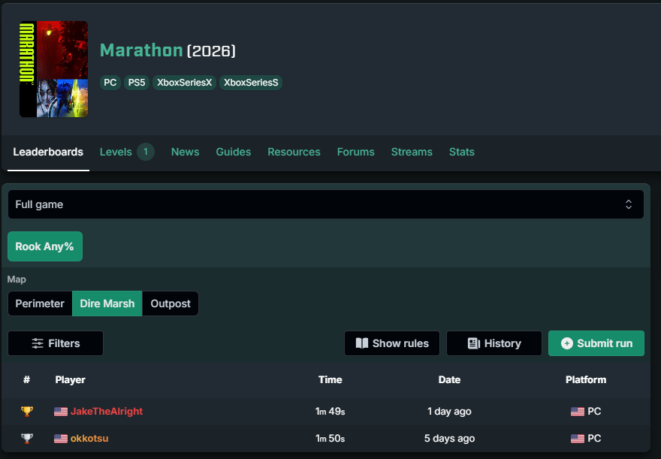Open the run History
Viewport: 661px width, 459px height.
coord(494,343)
